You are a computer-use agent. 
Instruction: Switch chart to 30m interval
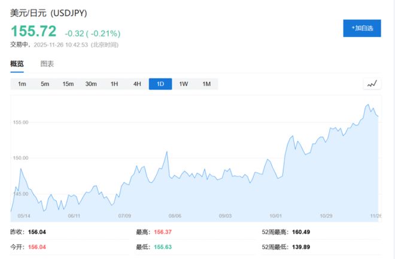pos(91,84)
